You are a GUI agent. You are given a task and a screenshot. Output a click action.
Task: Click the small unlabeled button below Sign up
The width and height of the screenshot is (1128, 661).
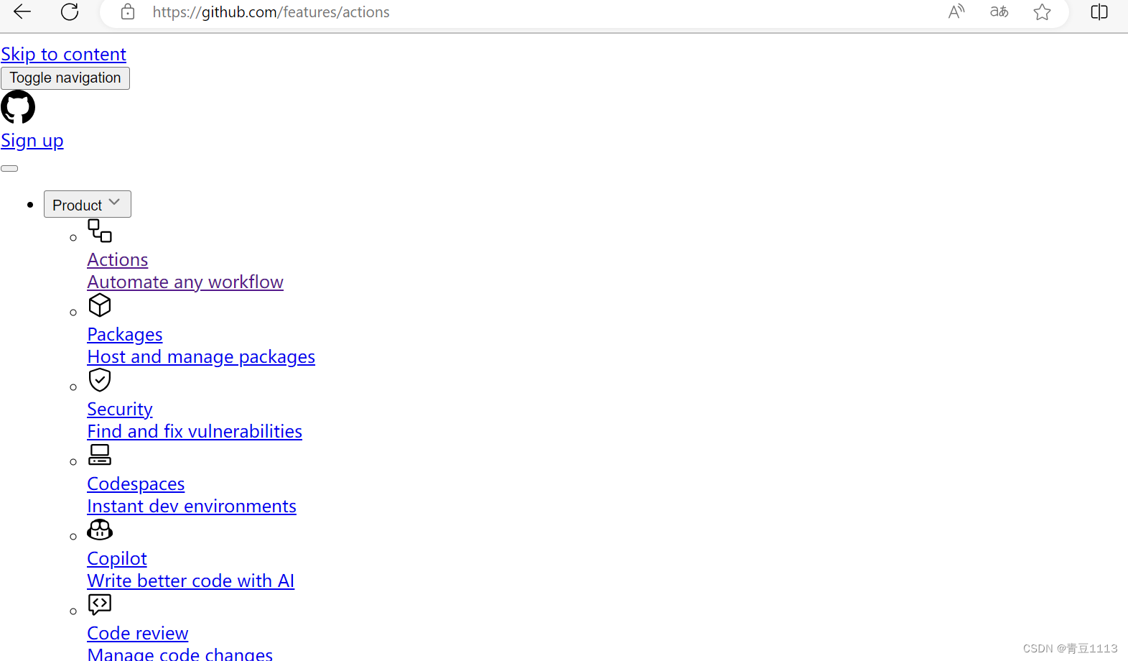pos(9,169)
